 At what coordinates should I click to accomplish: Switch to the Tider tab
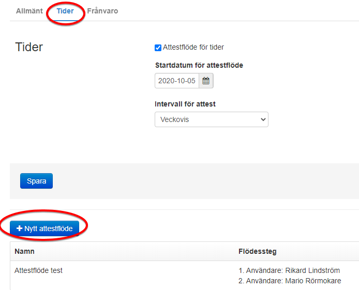point(65,11)
